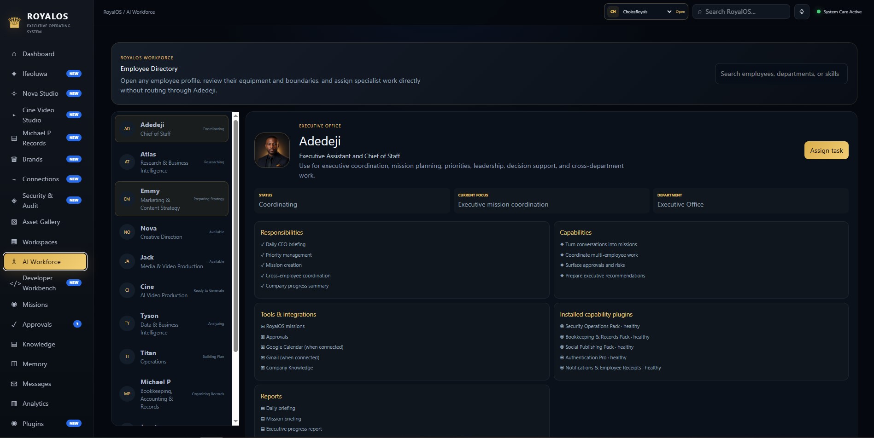Viewport: 874px width, 438px height.
Task: Click the AT avatar badge for Atlas
Action: pyautogui.click(x=127, y=162)
